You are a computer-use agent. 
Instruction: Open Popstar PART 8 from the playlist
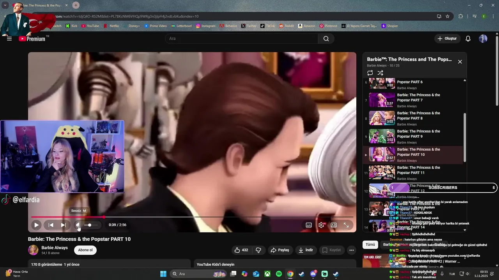pos(414,119)
